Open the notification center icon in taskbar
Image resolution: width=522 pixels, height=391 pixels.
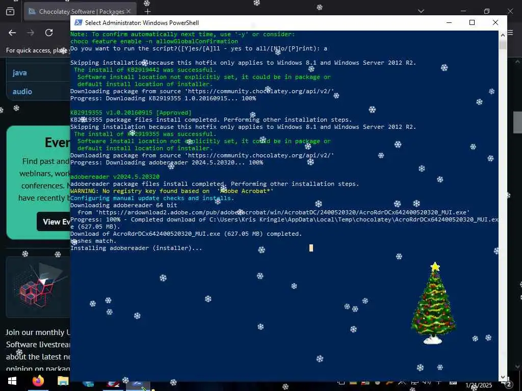[508, 384]
